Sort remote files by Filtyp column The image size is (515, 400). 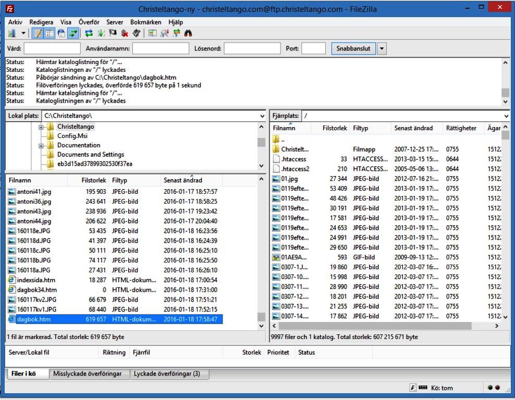click(371, 128)
